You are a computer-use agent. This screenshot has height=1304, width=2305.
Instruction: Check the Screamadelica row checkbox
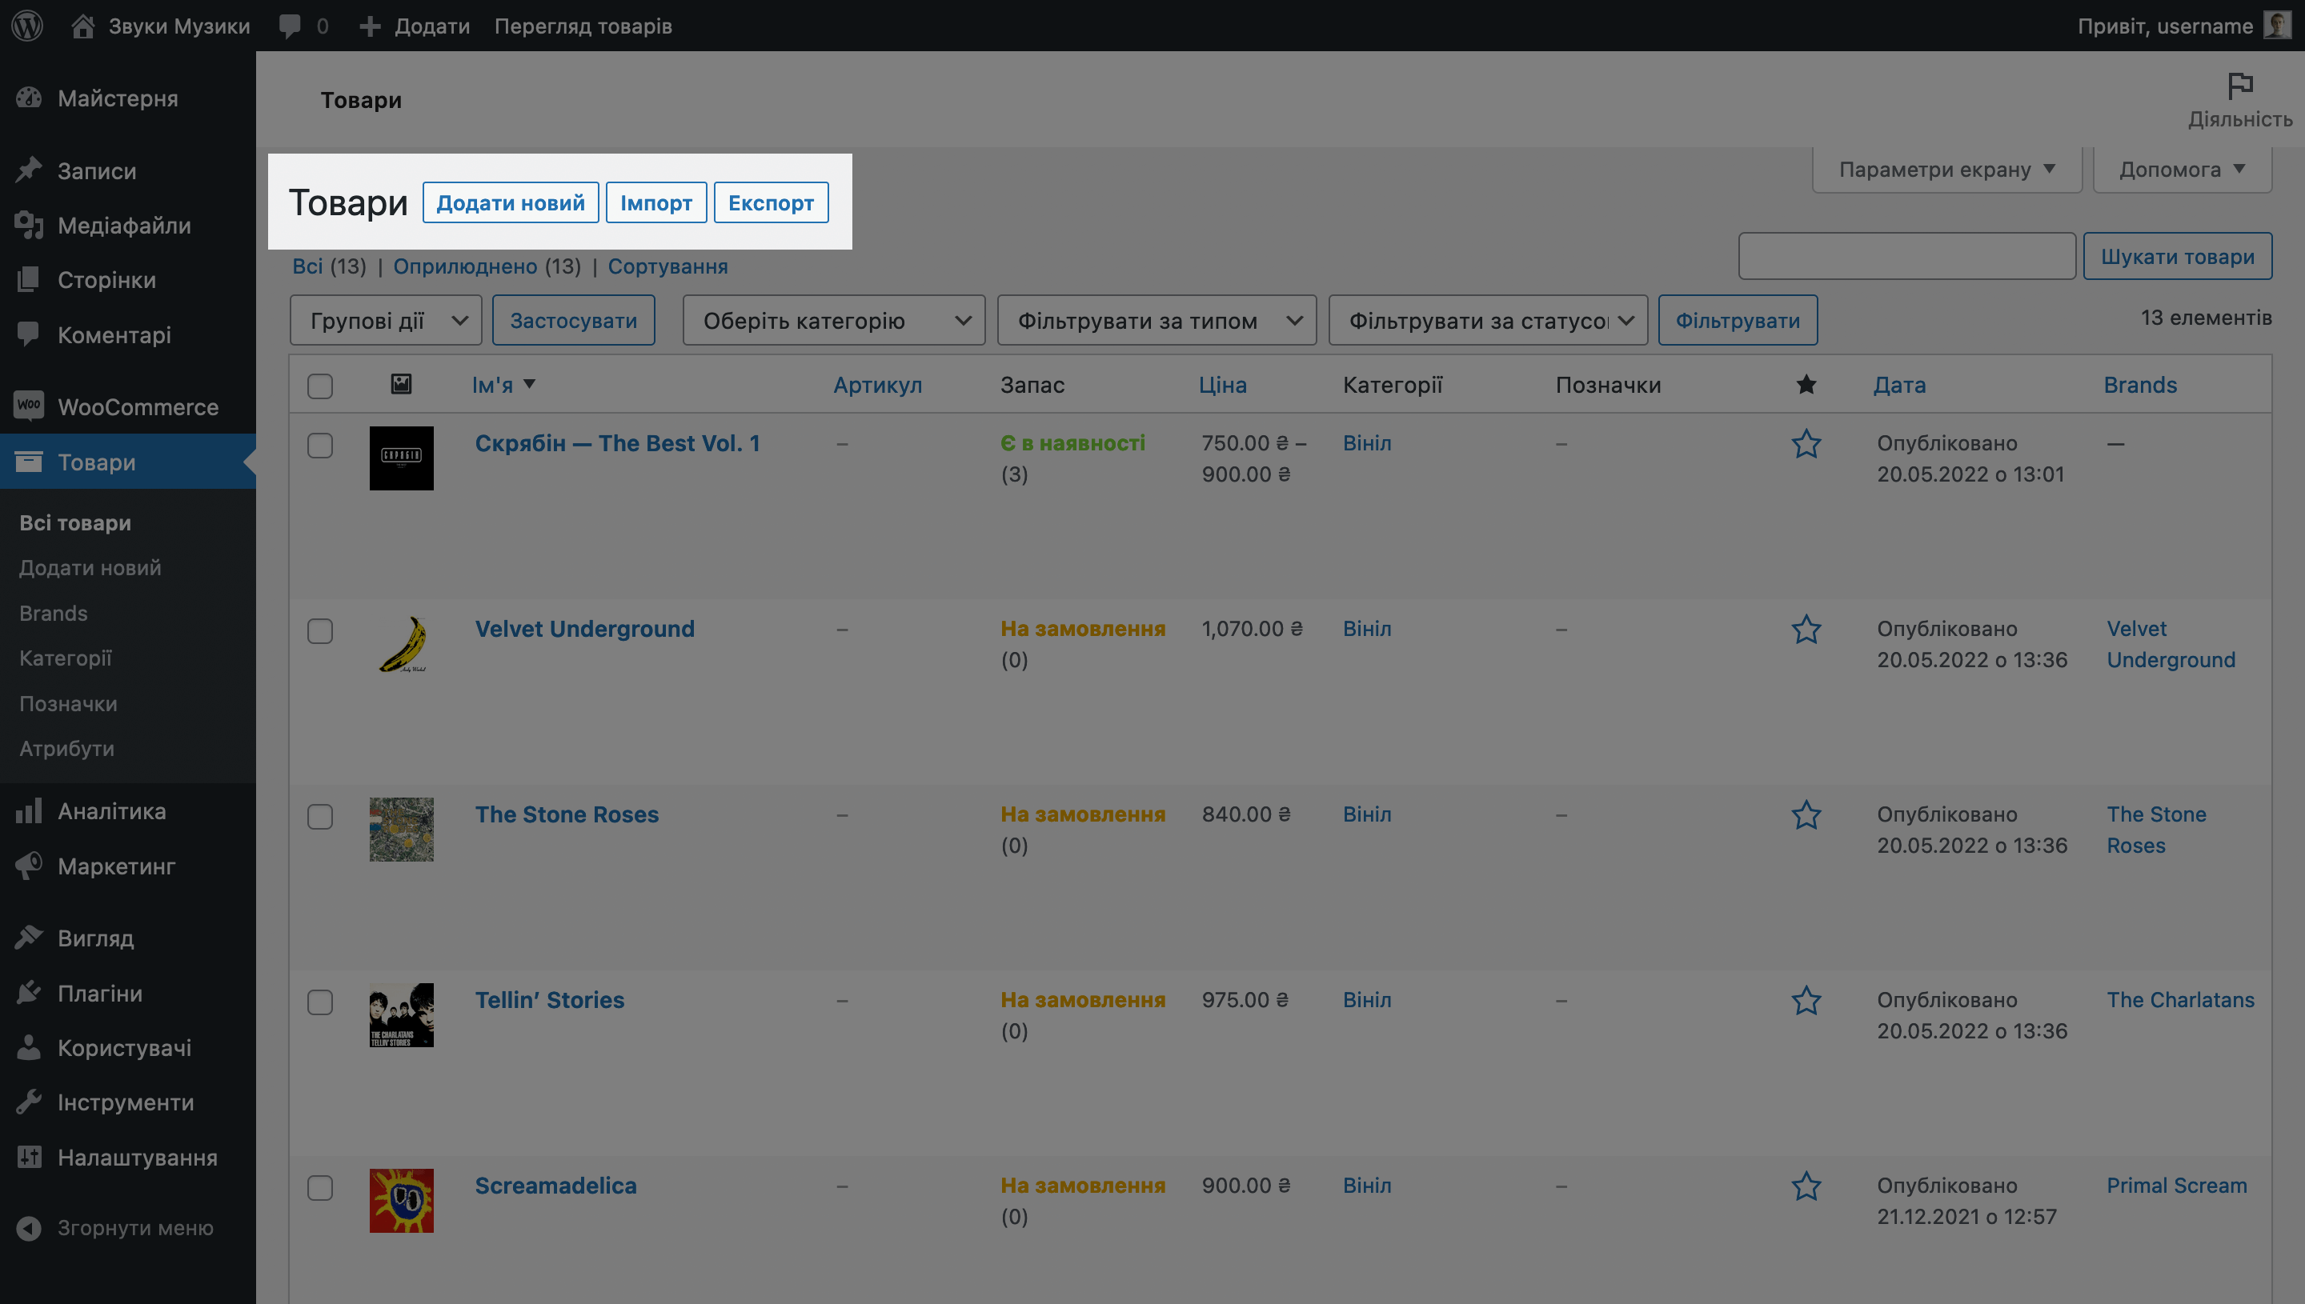(x=320, y=1187)
